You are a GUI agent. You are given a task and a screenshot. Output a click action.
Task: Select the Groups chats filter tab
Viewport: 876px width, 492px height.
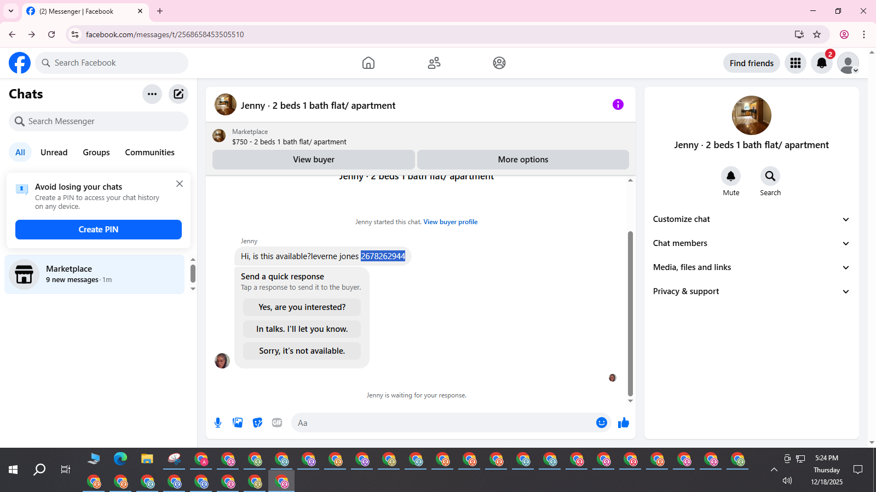point(96,153)
